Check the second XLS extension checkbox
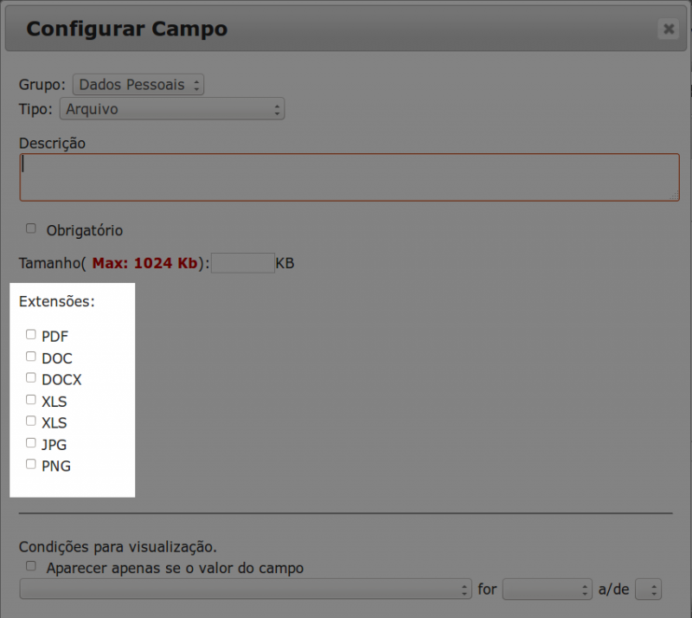This screenshot has height=618, width=692. pyautogui.click(x=30, y=421)
